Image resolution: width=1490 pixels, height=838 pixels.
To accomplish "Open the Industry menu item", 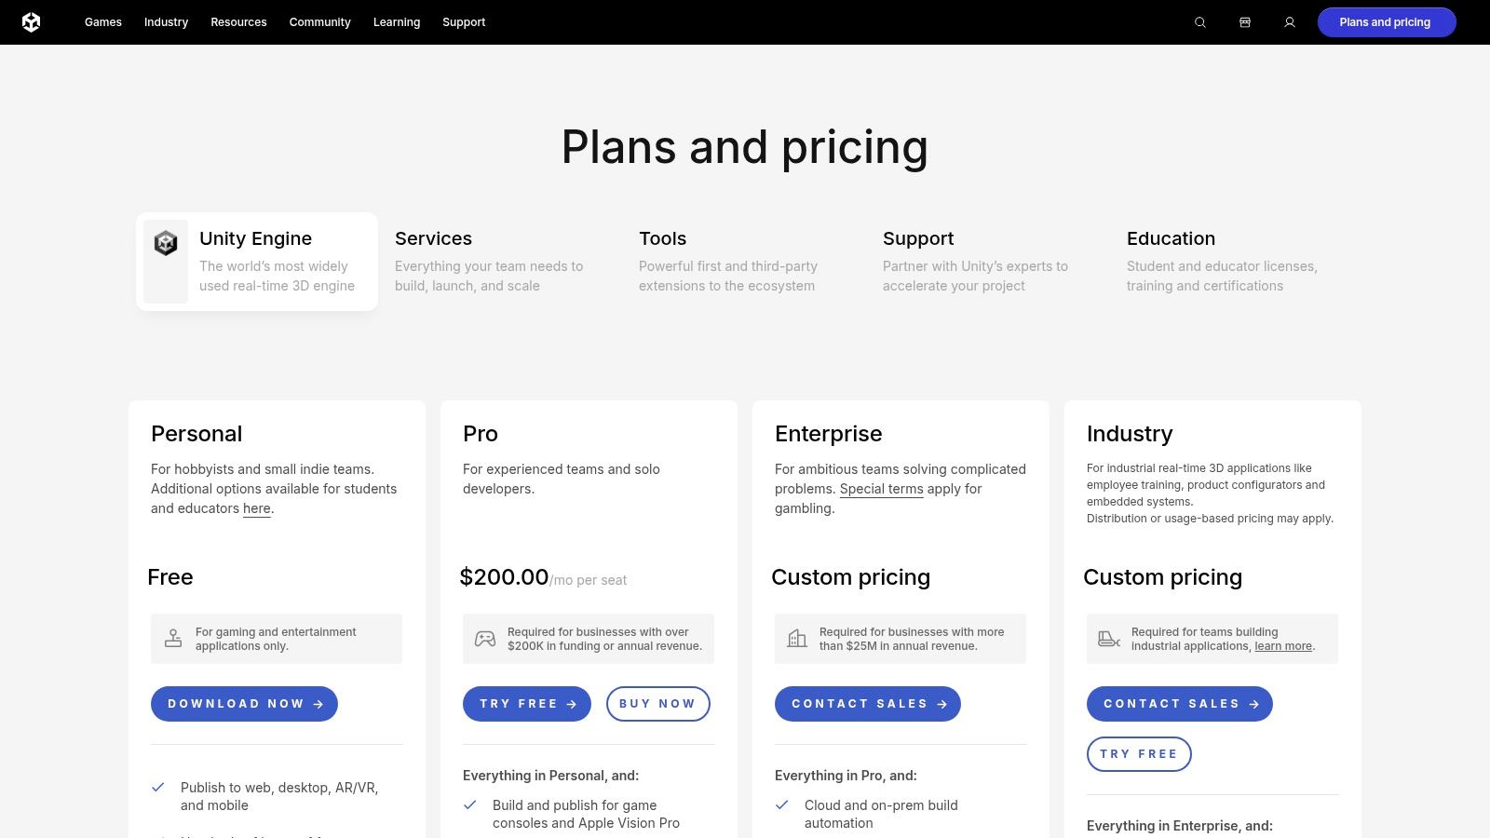I will point(166,21).
